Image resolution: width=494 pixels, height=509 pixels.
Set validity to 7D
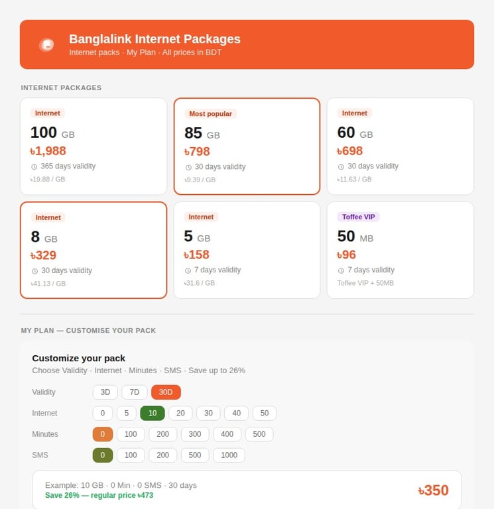tap(135, 392)
